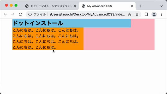Click the pink container background area
167x94 pixels.
pyautogui.click(x=119, y=39)
